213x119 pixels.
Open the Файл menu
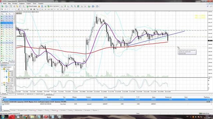[x=5, y=4]
